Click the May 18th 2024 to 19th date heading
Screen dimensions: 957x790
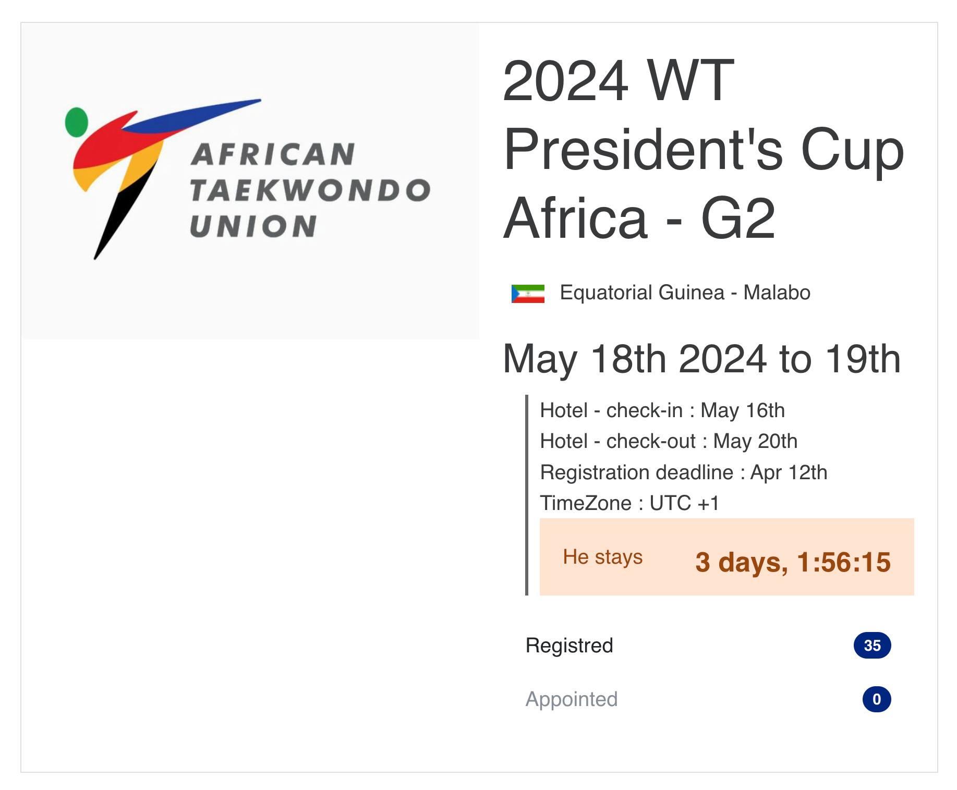pos(702,359)
